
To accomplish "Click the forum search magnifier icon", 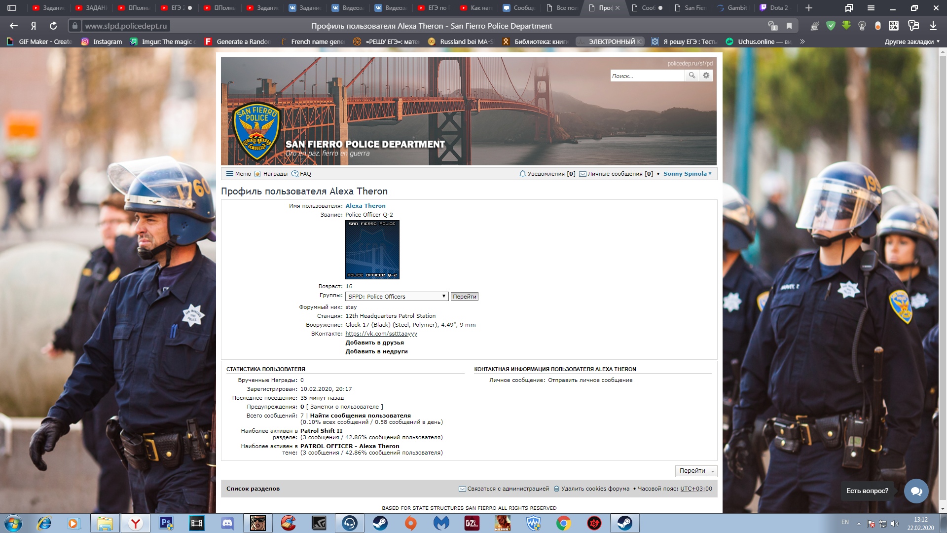I will tap(692, 76).
